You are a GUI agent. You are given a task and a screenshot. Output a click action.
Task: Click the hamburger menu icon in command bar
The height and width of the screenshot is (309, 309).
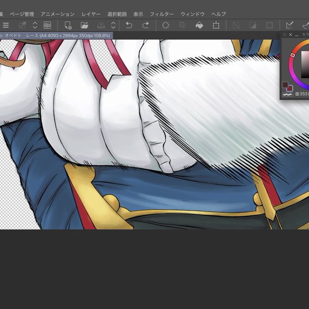click(x=6, y=25)
